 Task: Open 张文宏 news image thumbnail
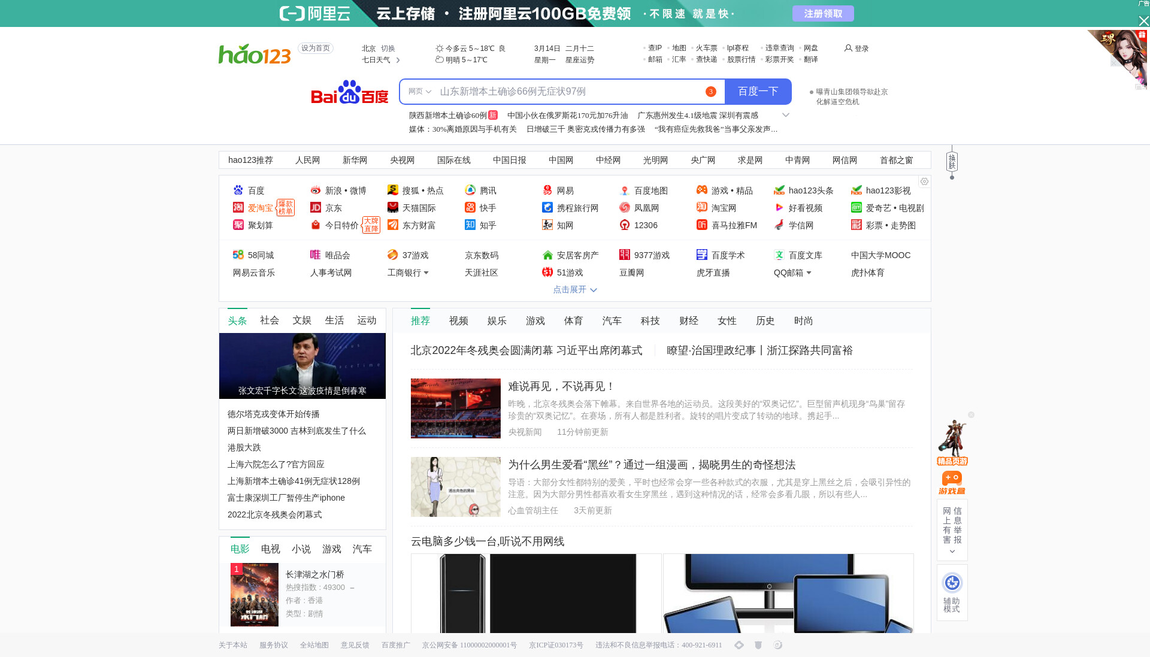(x=302, y=366)
